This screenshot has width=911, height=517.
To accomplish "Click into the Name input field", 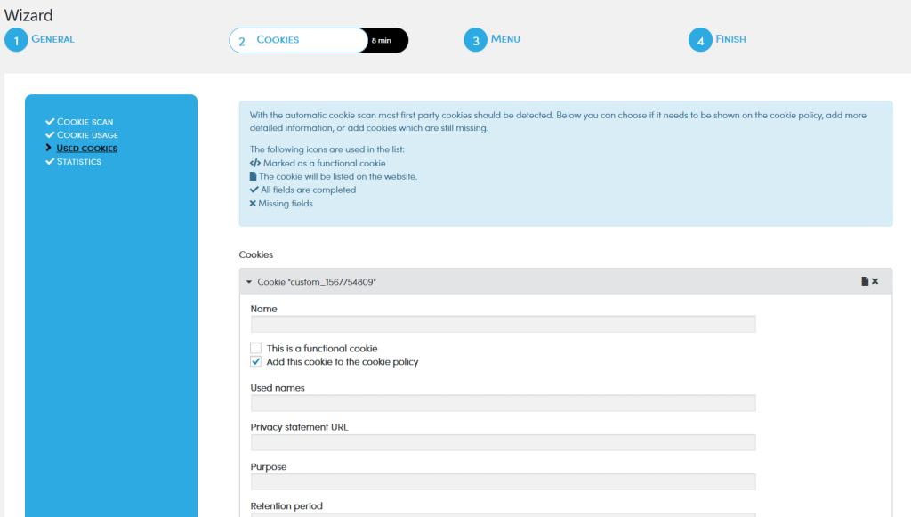I will coord(504,324).
